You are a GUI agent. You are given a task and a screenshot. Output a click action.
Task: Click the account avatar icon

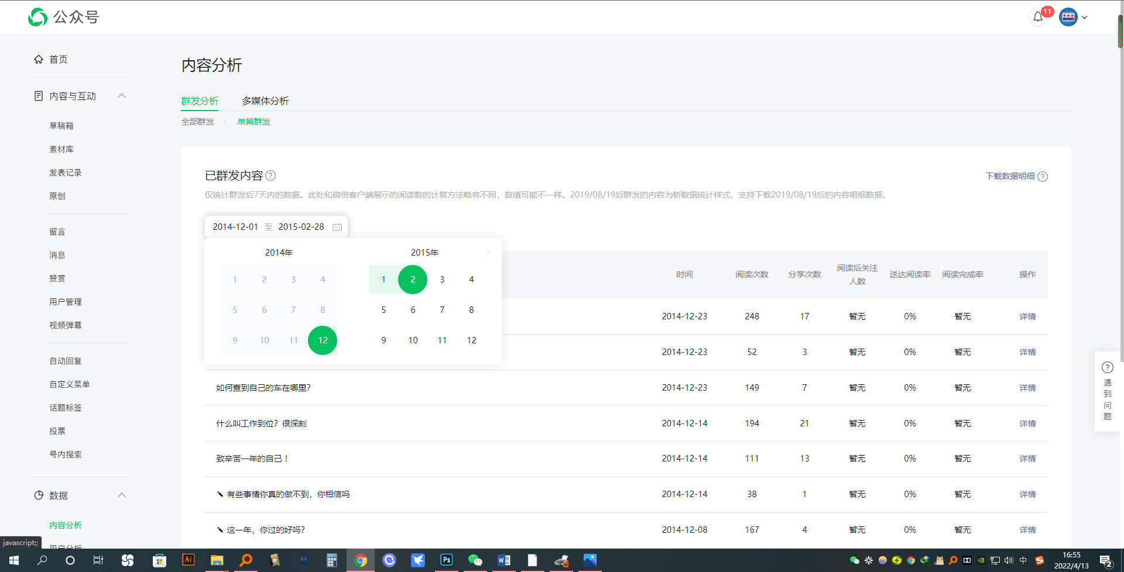1068,17
